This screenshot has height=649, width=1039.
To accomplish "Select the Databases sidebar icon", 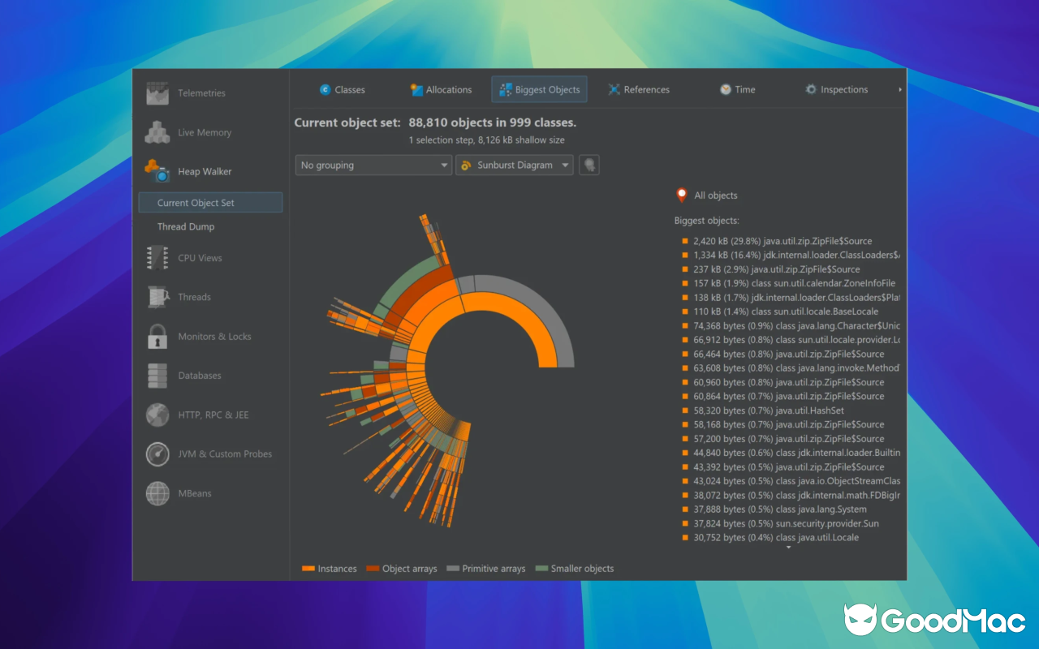I will [x=157, y=375].
